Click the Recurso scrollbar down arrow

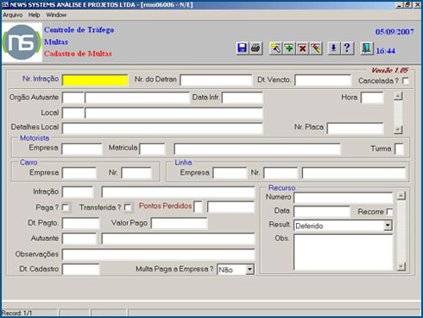coord(401,267)
